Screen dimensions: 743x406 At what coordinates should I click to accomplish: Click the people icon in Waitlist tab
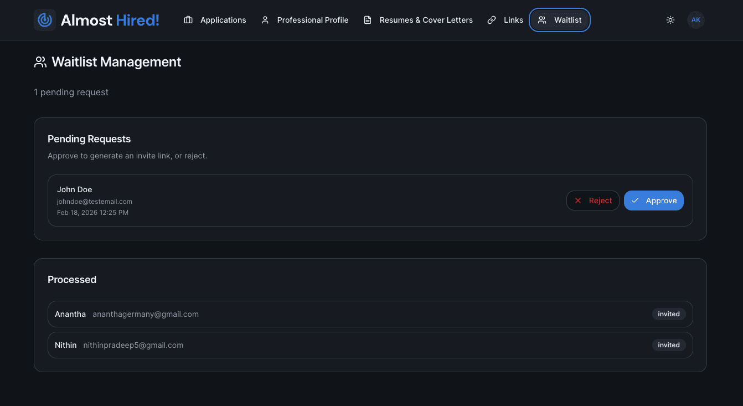542,20
